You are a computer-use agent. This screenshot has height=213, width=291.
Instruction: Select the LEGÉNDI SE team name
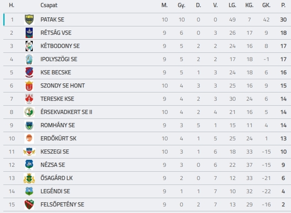[55, 192]
